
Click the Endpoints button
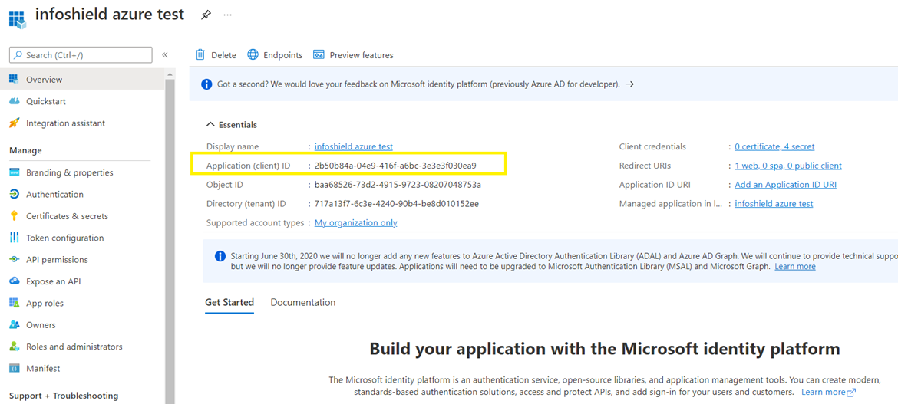275,55
